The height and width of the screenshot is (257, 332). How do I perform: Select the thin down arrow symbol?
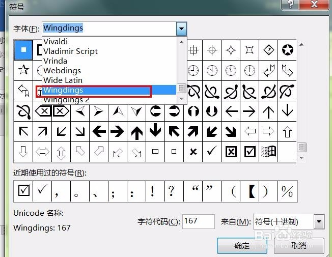(x=288, y=110)
